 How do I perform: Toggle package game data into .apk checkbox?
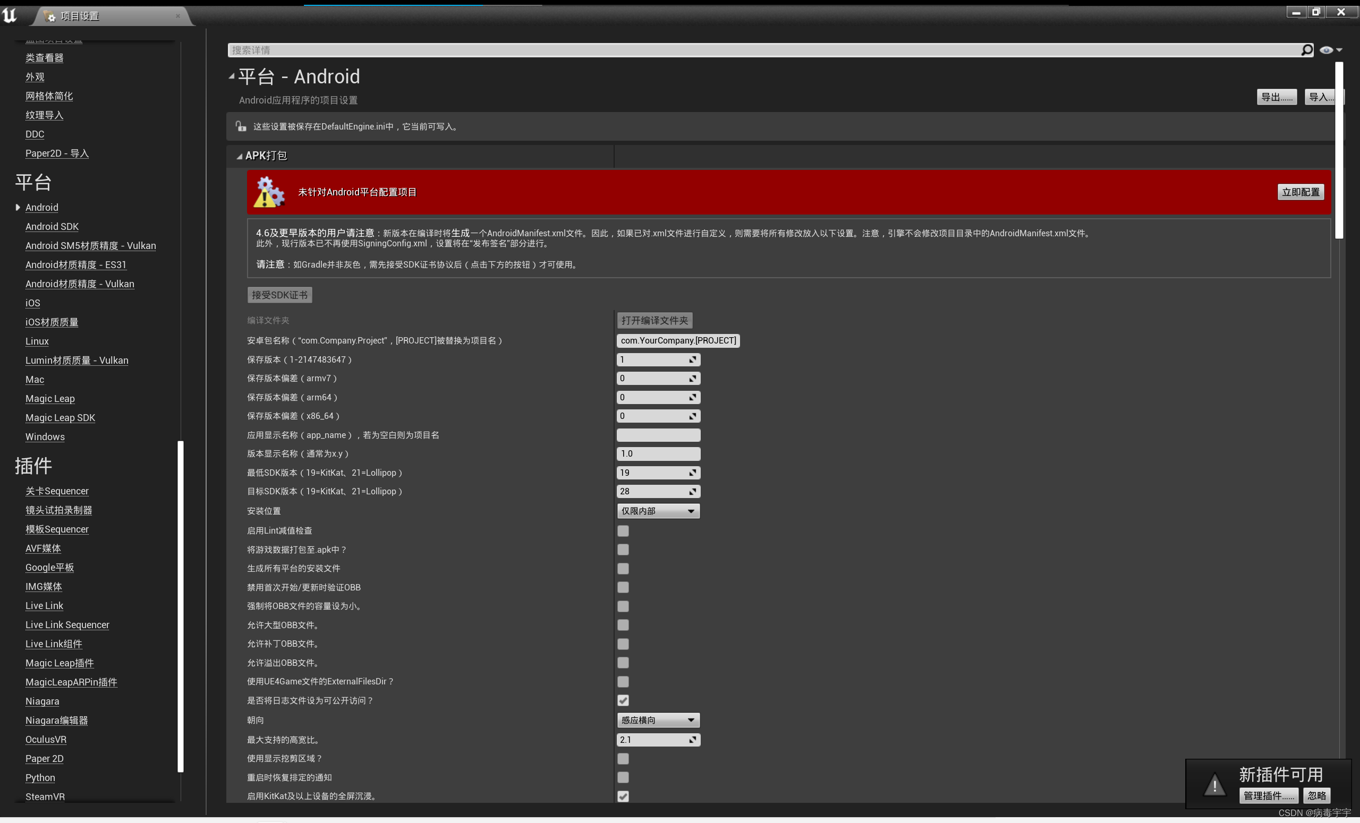point(623,550)
